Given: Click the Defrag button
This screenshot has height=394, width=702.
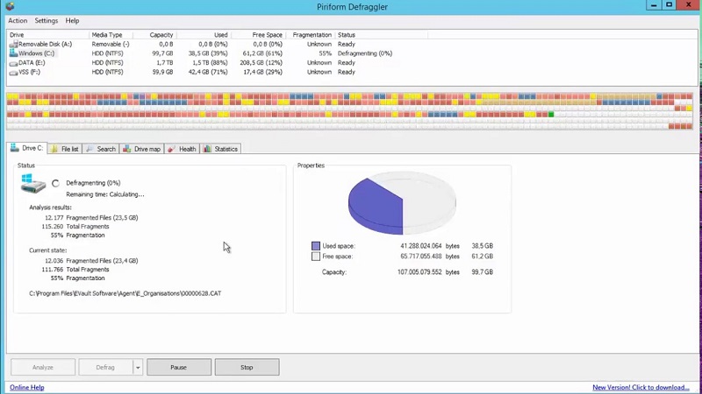Looking at the screenshot, I should 105,367.
